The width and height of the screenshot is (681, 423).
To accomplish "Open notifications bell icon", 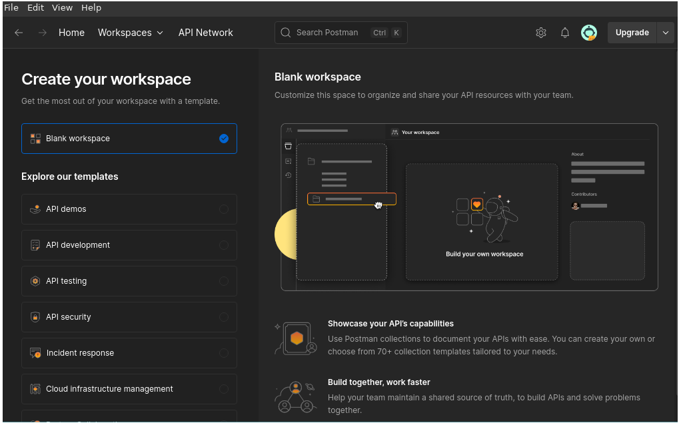I will (x=565, y=33).
